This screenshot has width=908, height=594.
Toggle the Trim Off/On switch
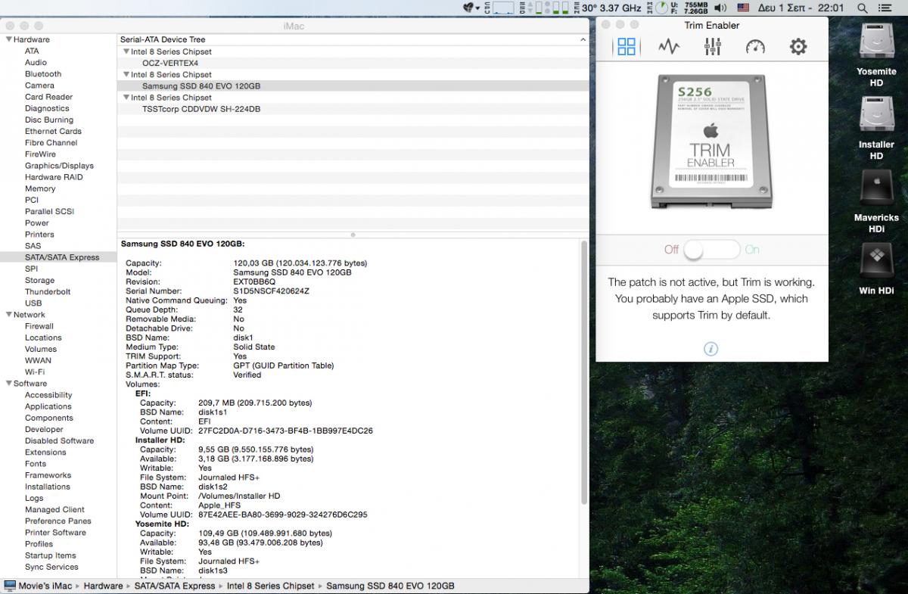point(712,249)
